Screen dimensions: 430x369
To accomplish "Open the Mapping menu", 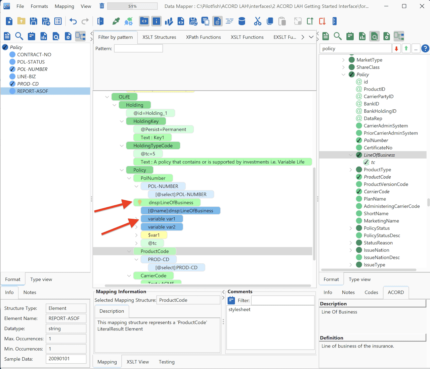I will click(64, 6).
